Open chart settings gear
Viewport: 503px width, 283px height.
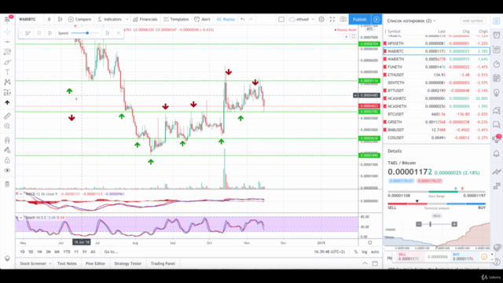(x=321, y=19)
